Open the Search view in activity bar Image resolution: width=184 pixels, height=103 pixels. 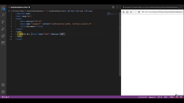coord(3,15)
